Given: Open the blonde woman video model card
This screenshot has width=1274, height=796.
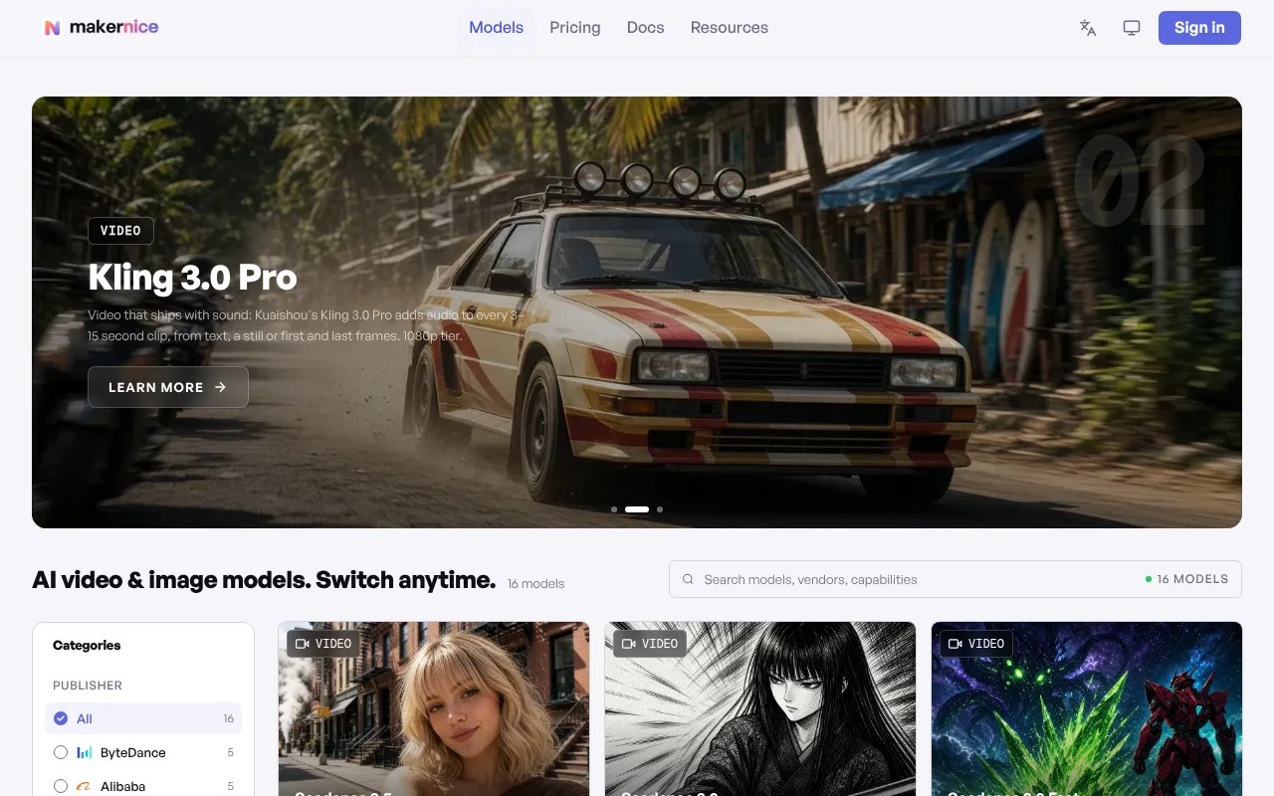Looking at the screenshot, I should [434, 708].
